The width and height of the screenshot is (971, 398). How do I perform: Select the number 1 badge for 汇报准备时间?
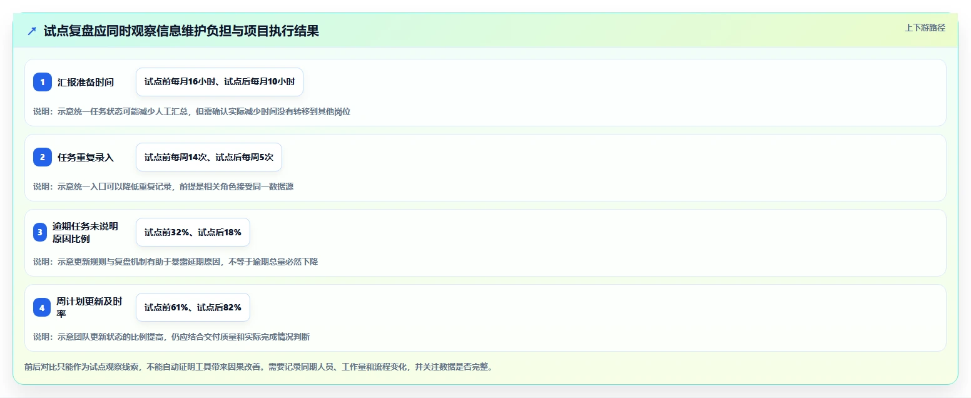[x=43, y=82]
